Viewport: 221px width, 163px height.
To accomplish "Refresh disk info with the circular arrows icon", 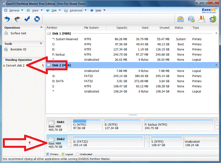I will coord(37,19).
